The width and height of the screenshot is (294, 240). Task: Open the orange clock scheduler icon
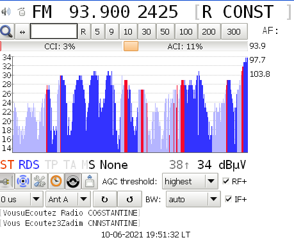56,181
